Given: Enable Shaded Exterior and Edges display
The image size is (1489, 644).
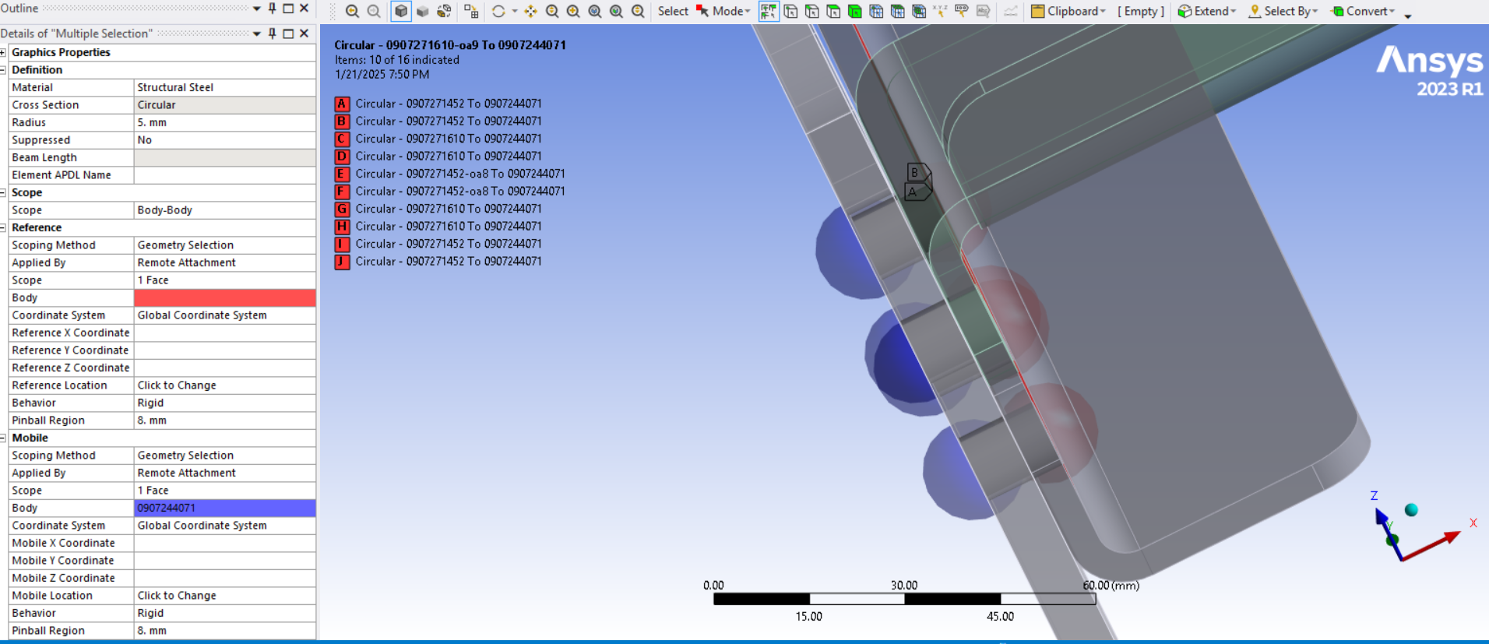Looking at the screenshot, I should pyautogui.click(x=401, y=11).
